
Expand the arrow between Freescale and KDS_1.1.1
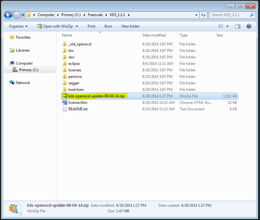coord(106,15)
